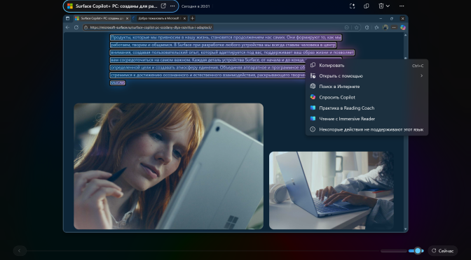Choose Поиск в Интернете from context menu
471x260 pixels.
point(367,87)
